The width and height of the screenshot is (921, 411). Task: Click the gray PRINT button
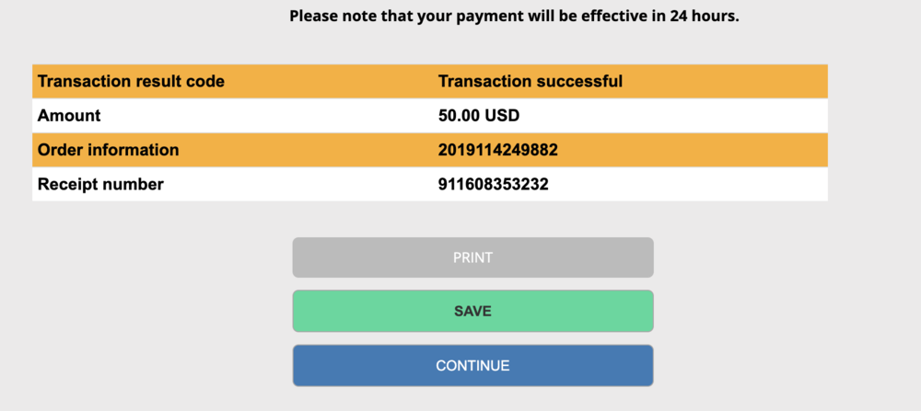point(472,257)
